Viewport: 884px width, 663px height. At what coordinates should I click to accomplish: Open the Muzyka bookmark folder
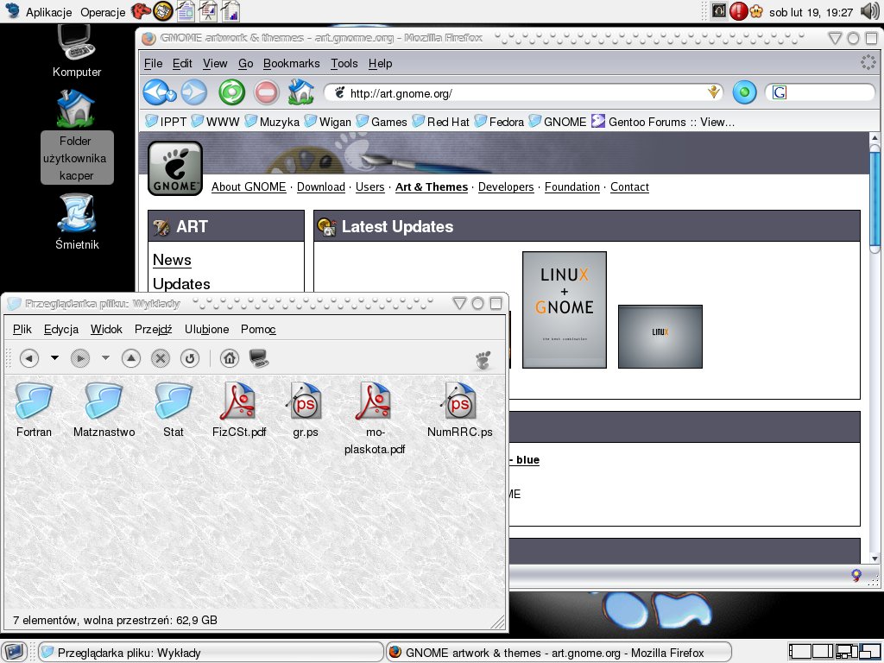[272, 122]
